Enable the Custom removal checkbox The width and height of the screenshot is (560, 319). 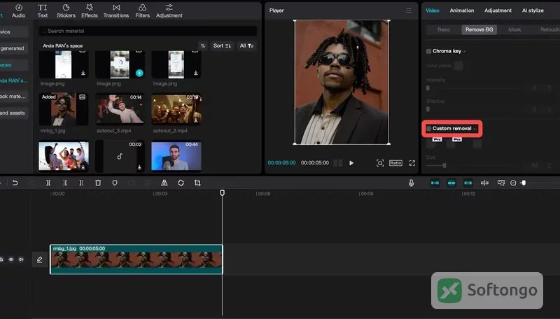pyautogui.click(x=428, y=129)
